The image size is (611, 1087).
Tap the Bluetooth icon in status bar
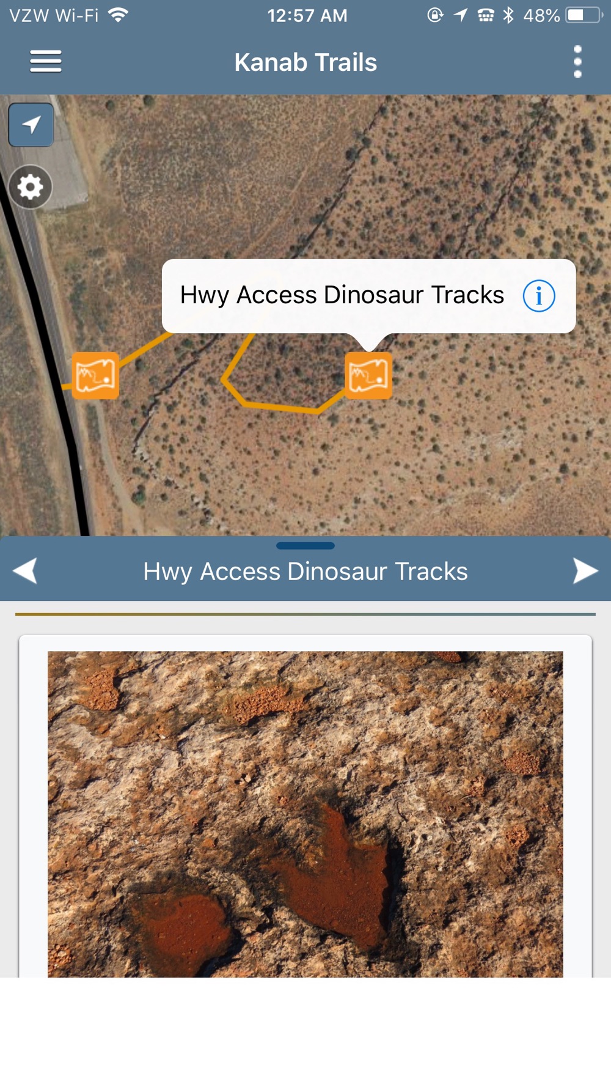(508, 15)
